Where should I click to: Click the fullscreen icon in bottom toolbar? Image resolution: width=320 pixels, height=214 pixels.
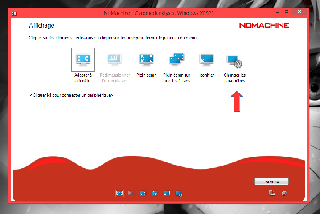coord(143,193)
